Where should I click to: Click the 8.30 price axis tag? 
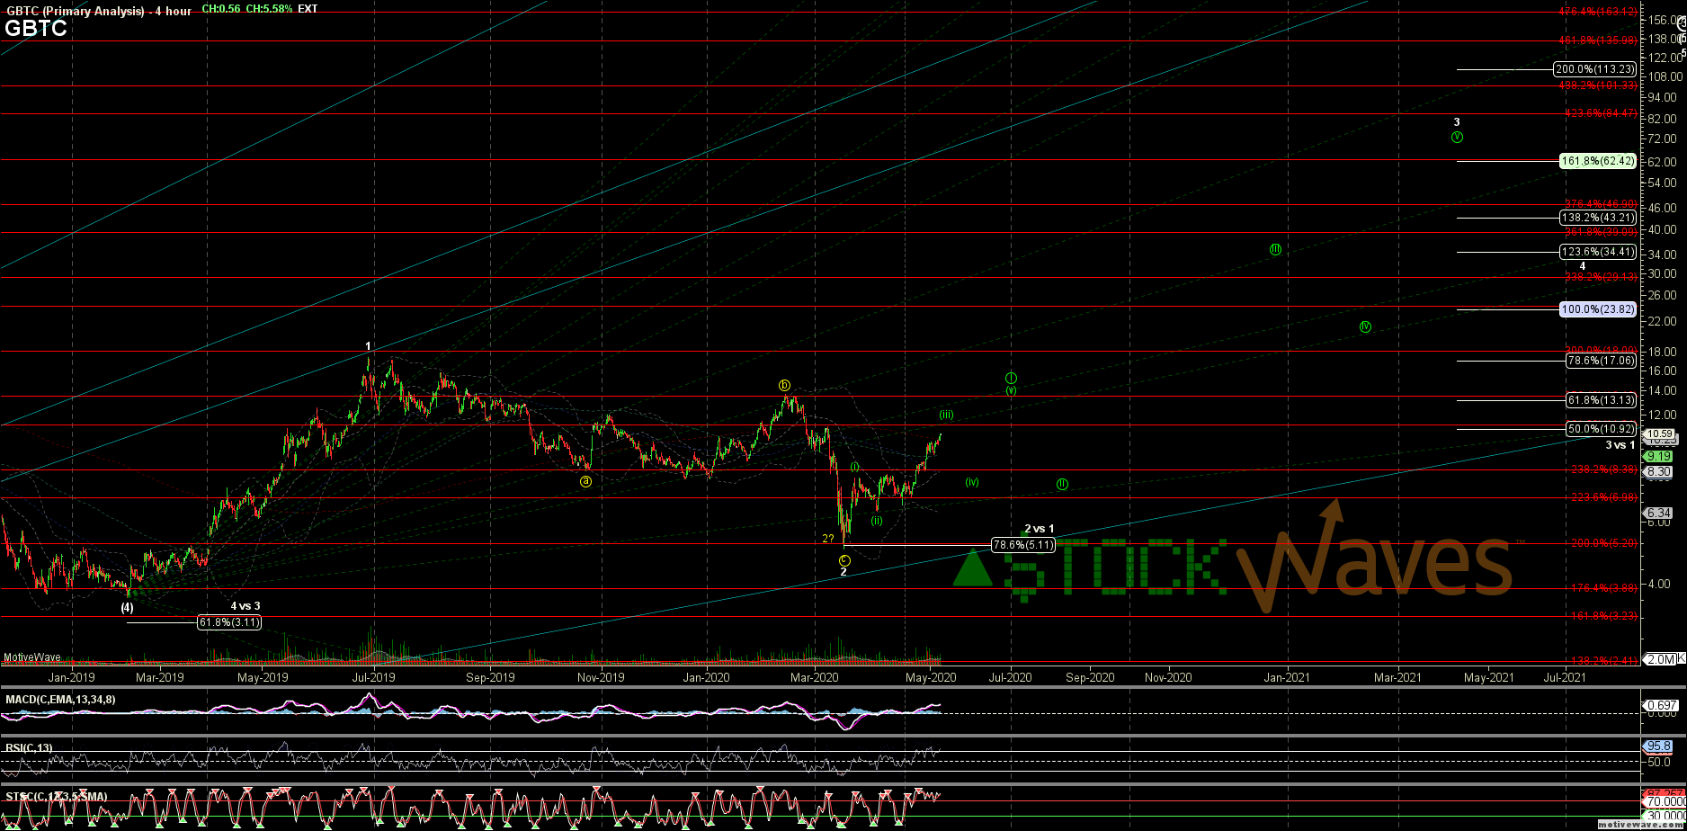coord(1658,471)
